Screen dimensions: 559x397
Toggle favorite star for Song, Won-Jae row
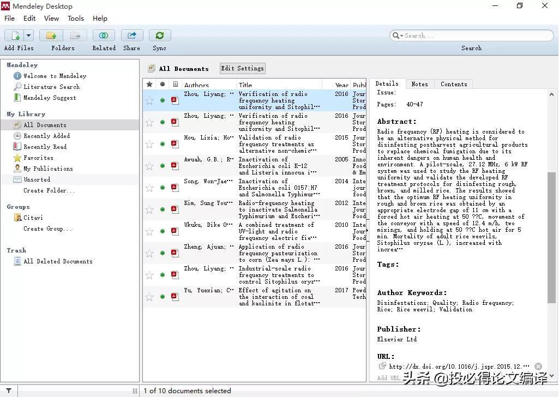(x=149, y=188)
